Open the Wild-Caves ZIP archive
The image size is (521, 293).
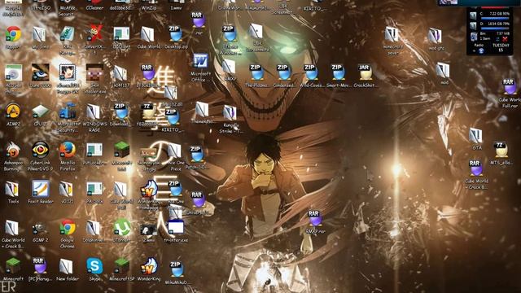pyautogui.click(x=310, y=72)
